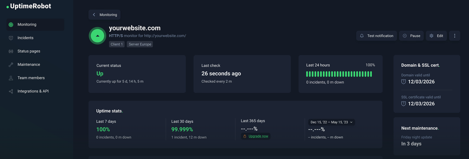Viewport: 469px width, 159px height.
Task: Click the Maintenance wrench icon
Action: 11,65
